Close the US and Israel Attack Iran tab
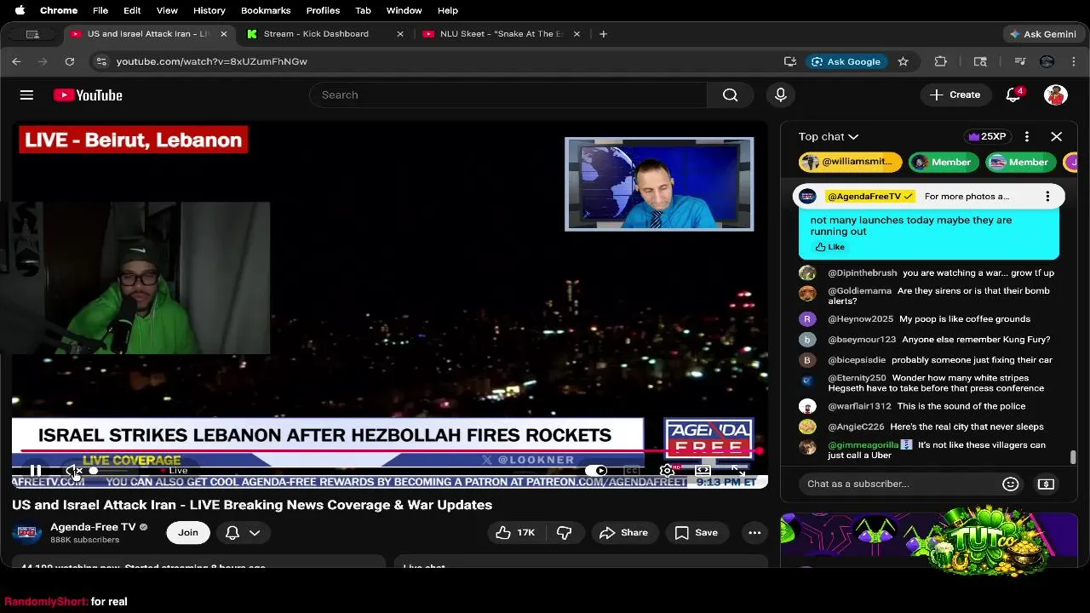The height and width of the screenshot is (613, 1090). coord(224,34)
